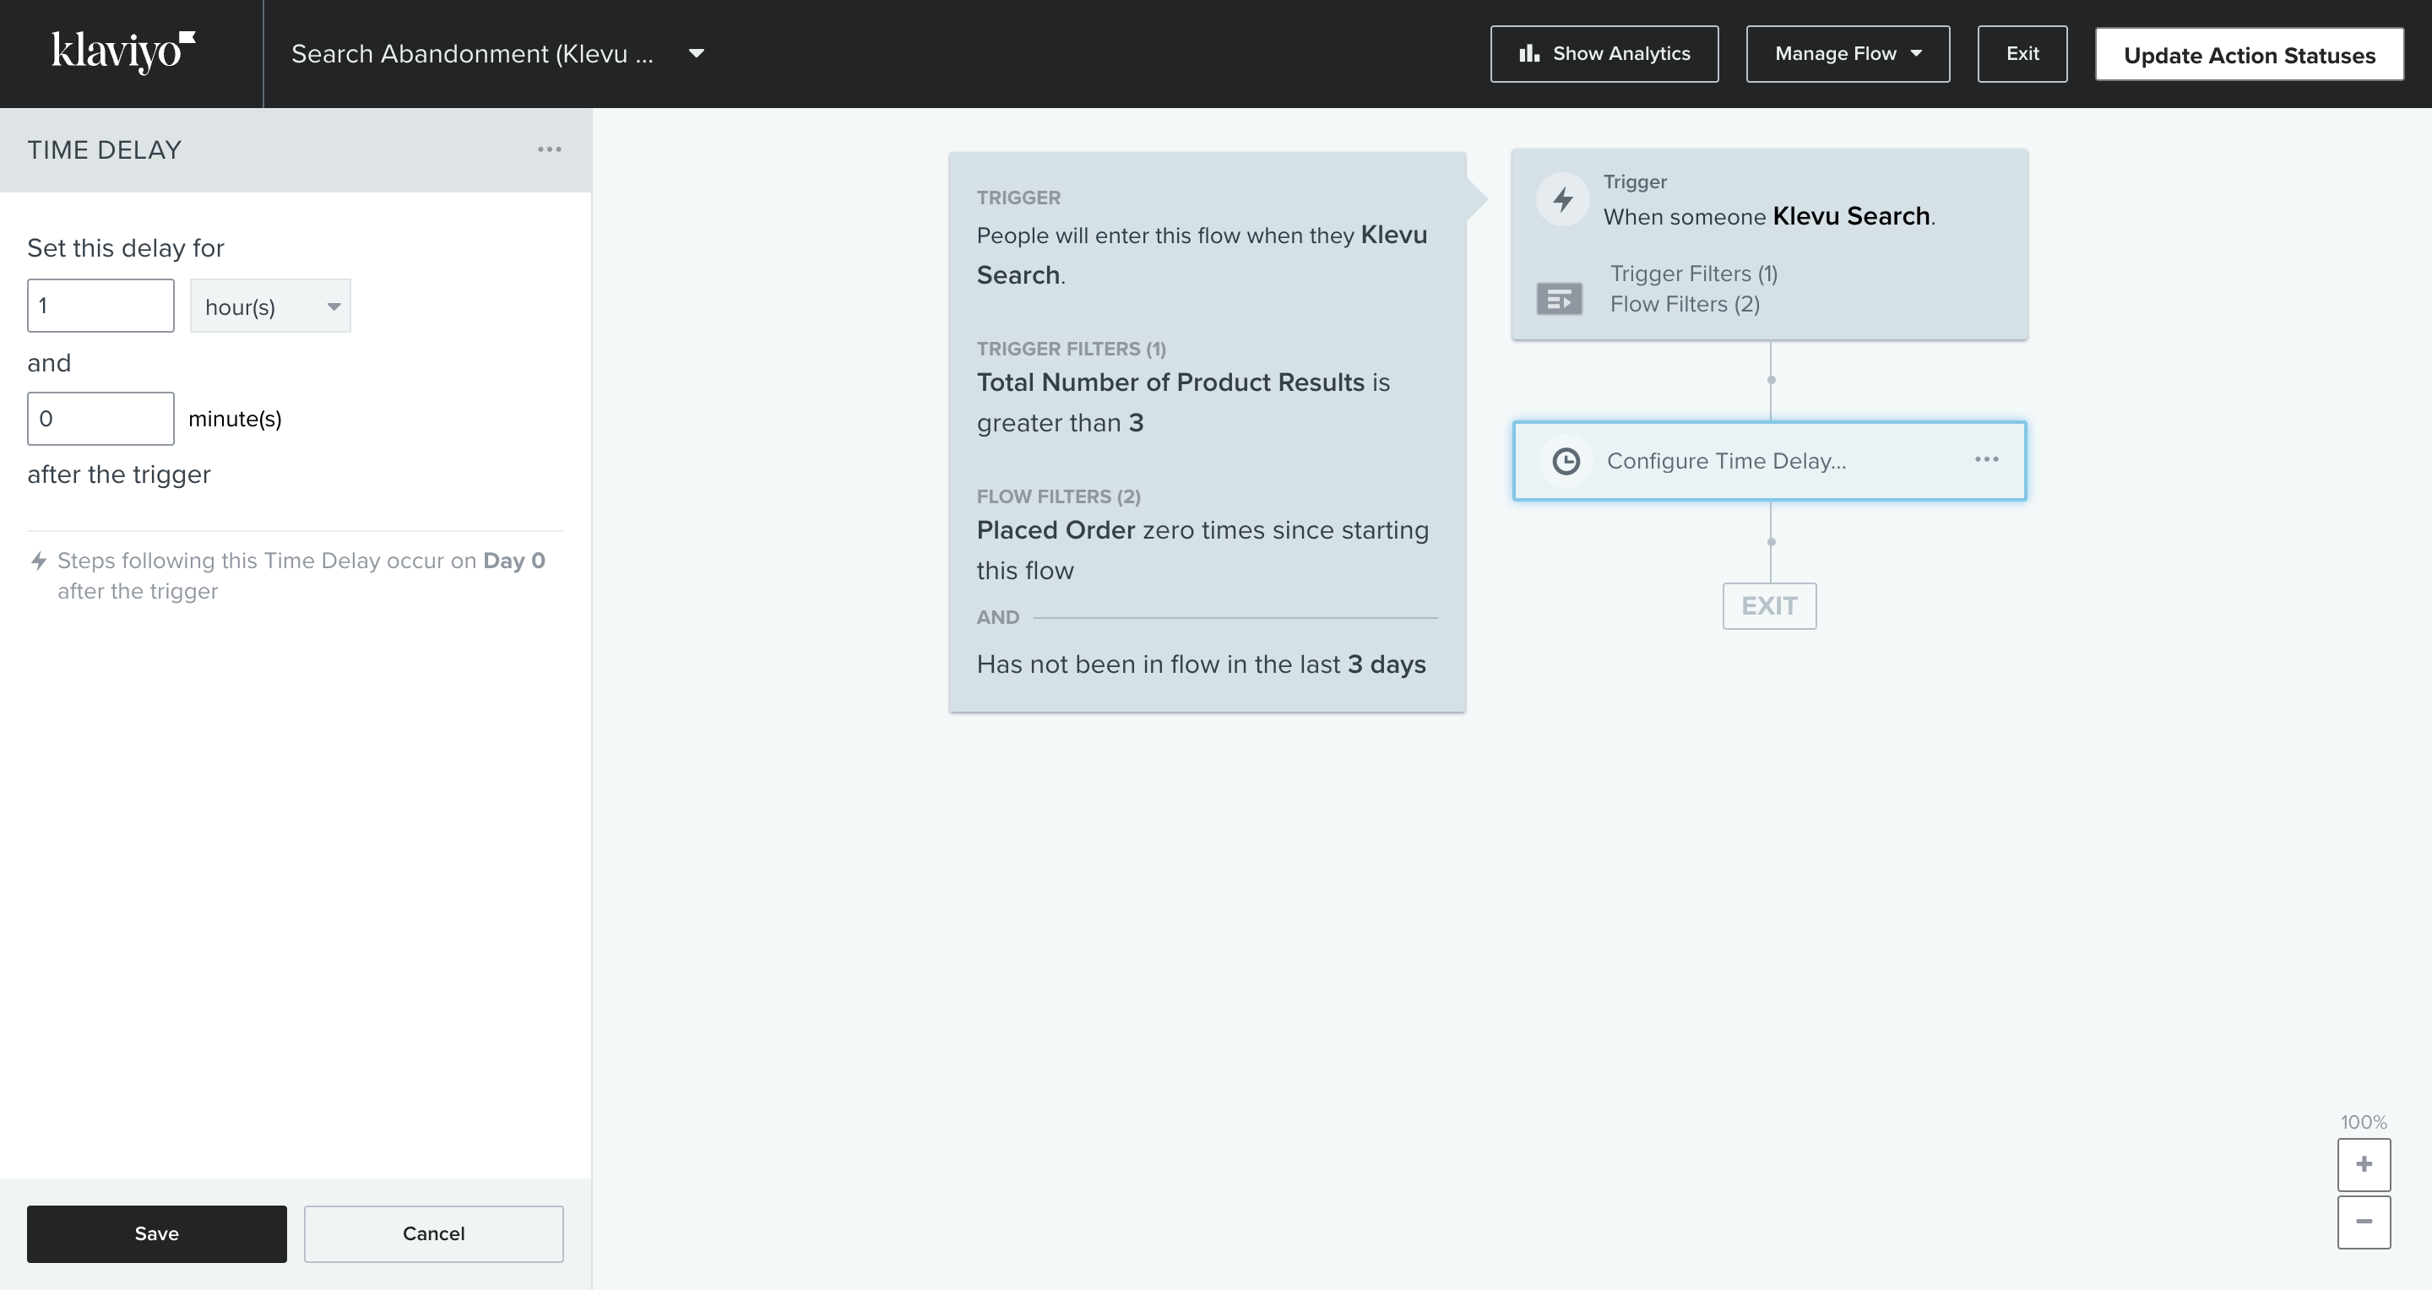Viewport: 2432px width, 1290px height.
Task: Click Search Abandonment flow title
Action: click(x=472, y=54)
